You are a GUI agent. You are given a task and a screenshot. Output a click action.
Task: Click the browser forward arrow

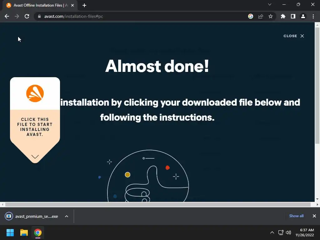17,16
